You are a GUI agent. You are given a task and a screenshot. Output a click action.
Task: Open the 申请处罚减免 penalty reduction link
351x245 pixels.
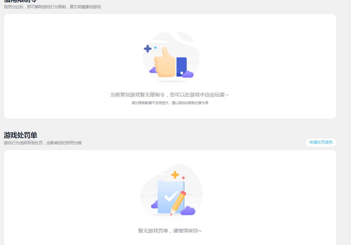tap(321, 142)
